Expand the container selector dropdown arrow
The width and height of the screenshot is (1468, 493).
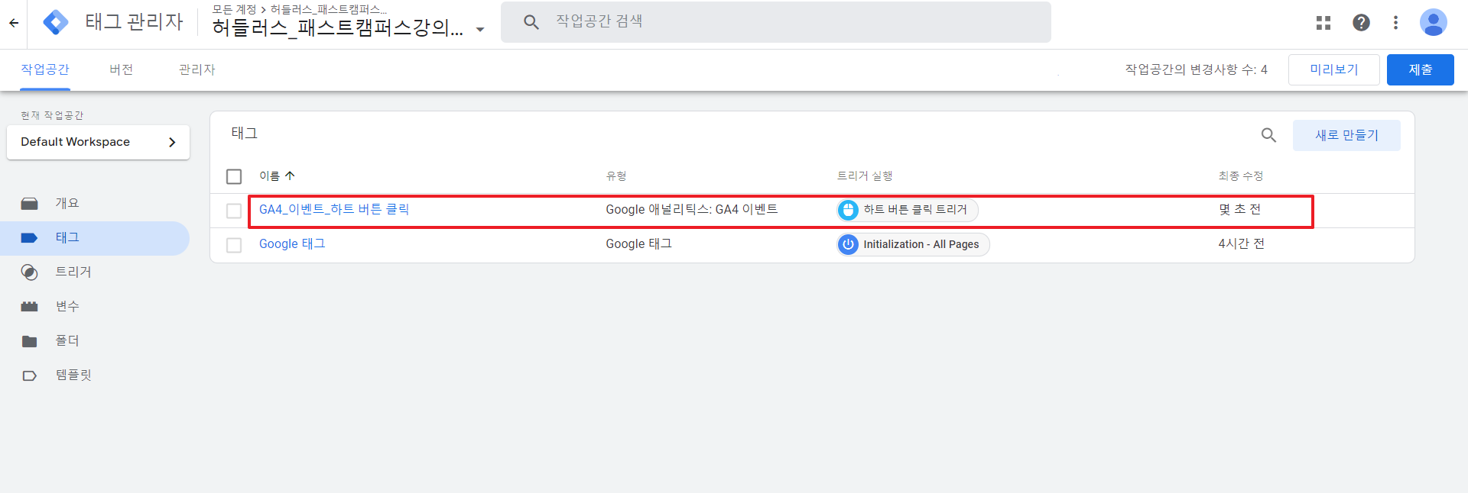pyautogui.click(x=480, y=30)
